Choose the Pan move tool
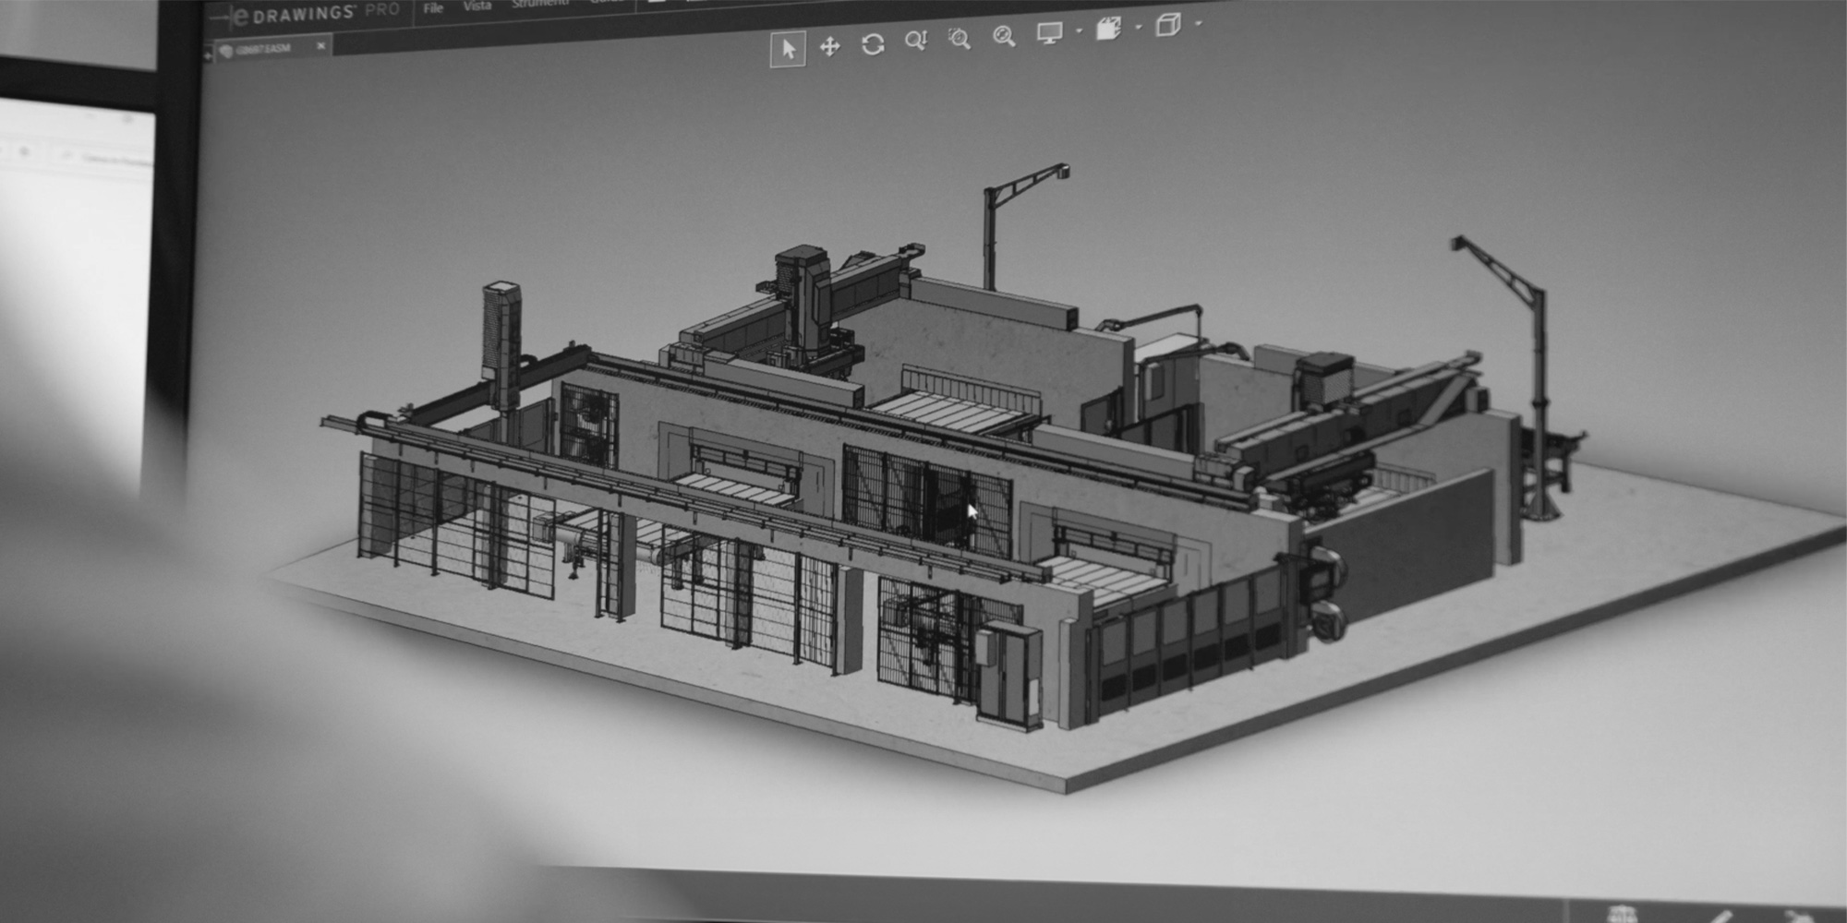This screenshot has width=1847, height=923. pyautogui.click(x=829, y=46)
